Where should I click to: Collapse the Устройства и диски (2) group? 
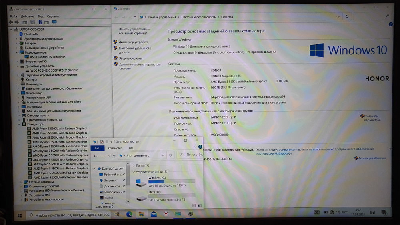point(134,172)
